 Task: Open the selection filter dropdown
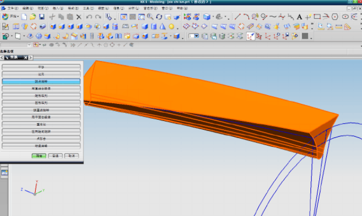[x=16, y=45]
